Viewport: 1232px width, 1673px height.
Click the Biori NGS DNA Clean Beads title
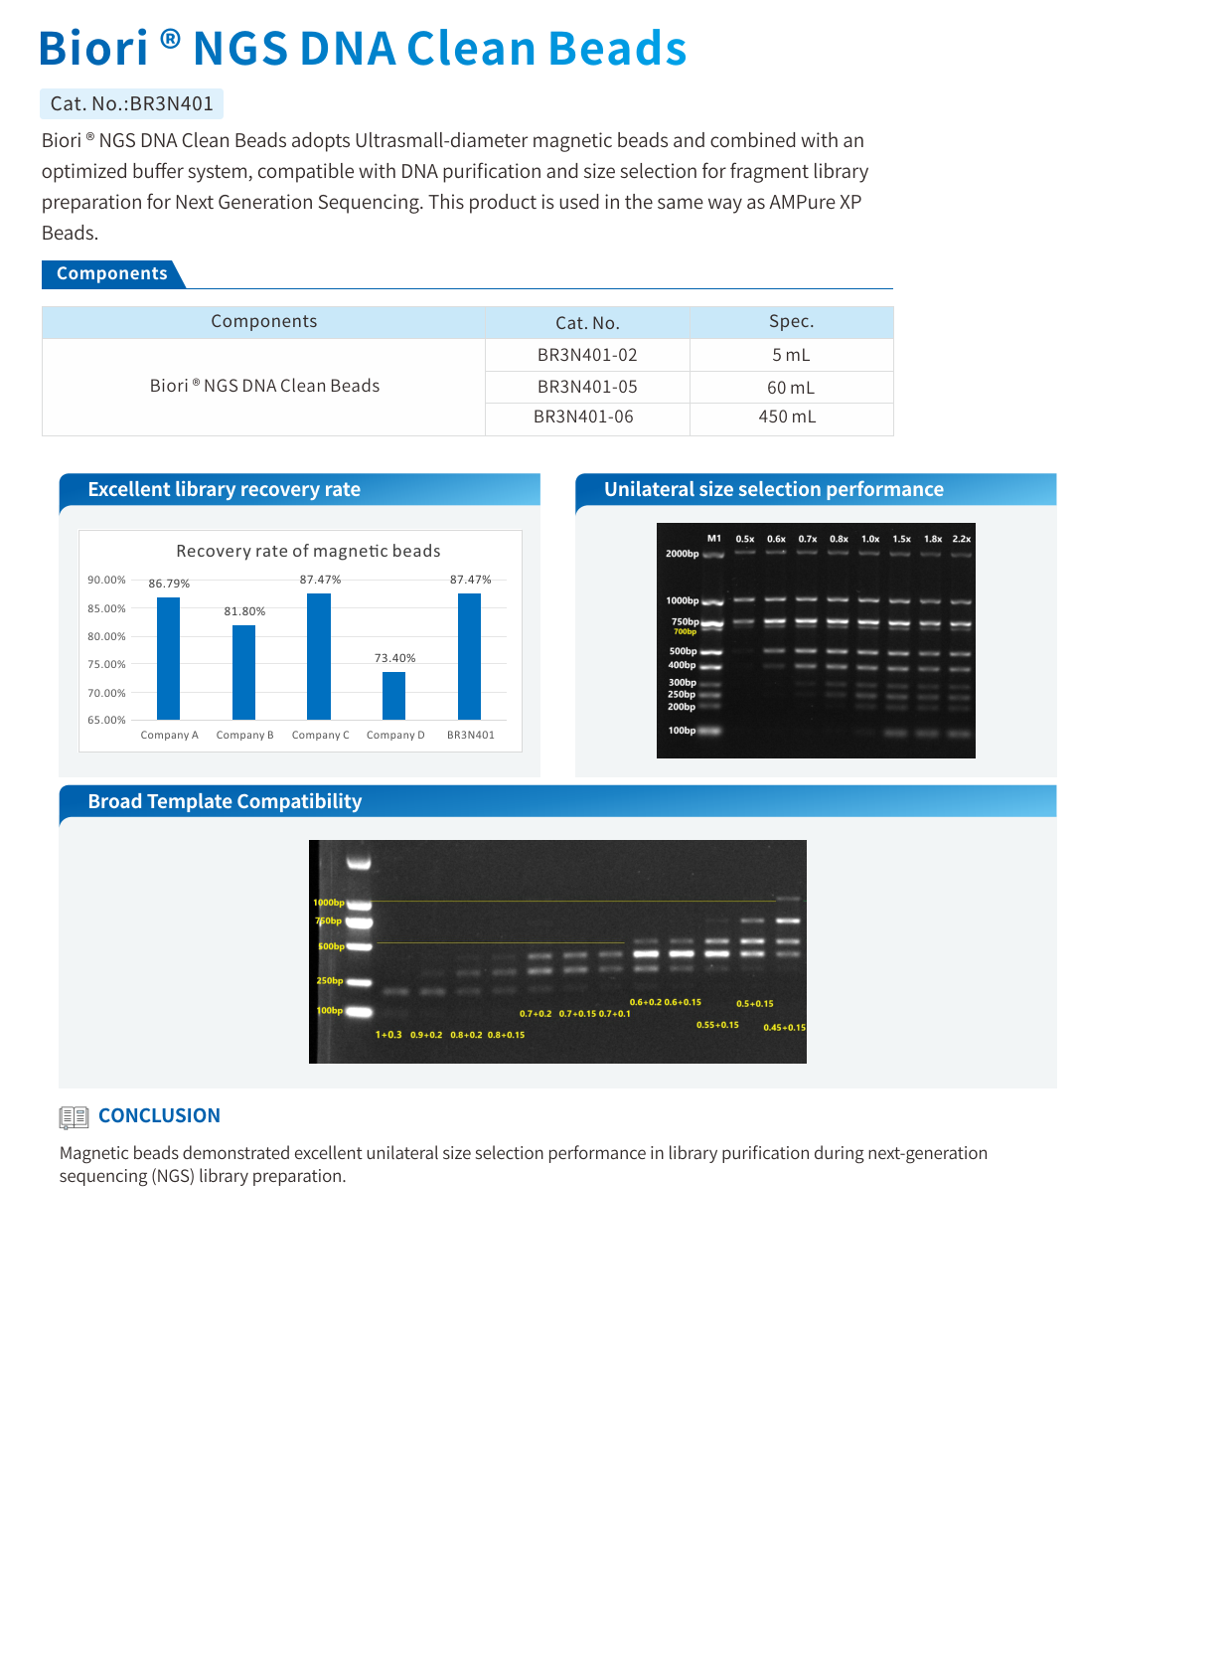(x=363, y=49)
